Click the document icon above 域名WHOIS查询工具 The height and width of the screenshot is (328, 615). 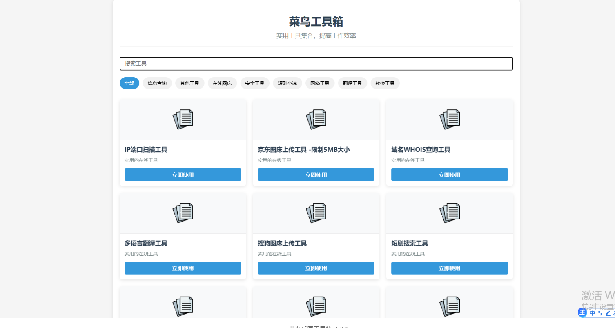(450, 120)
